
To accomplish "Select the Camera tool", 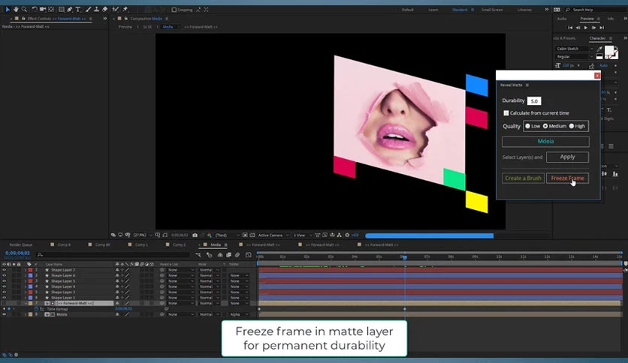I will (x=43, y=9).
